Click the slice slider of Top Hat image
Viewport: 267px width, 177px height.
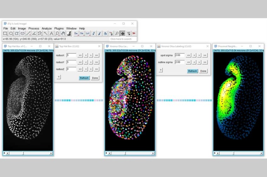click(x=28, y=153)
